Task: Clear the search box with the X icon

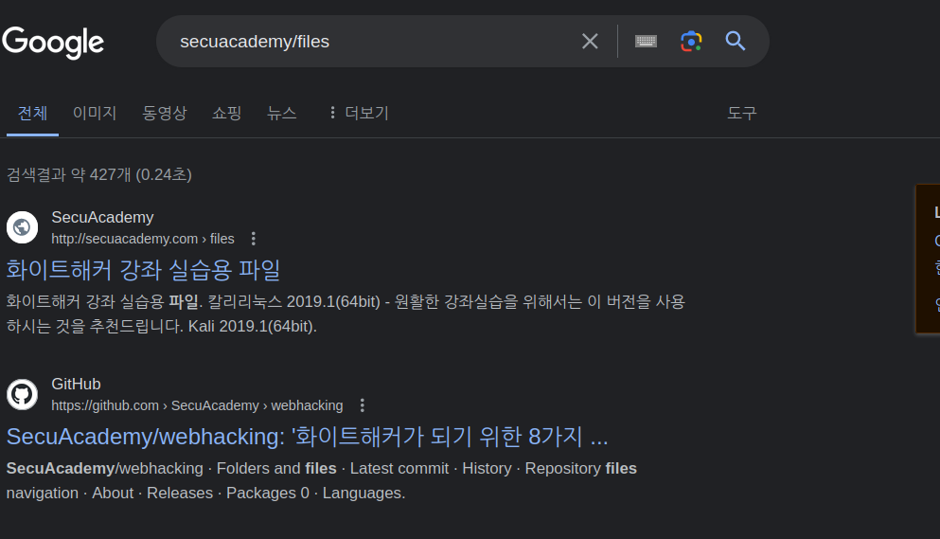Action: 590,42
